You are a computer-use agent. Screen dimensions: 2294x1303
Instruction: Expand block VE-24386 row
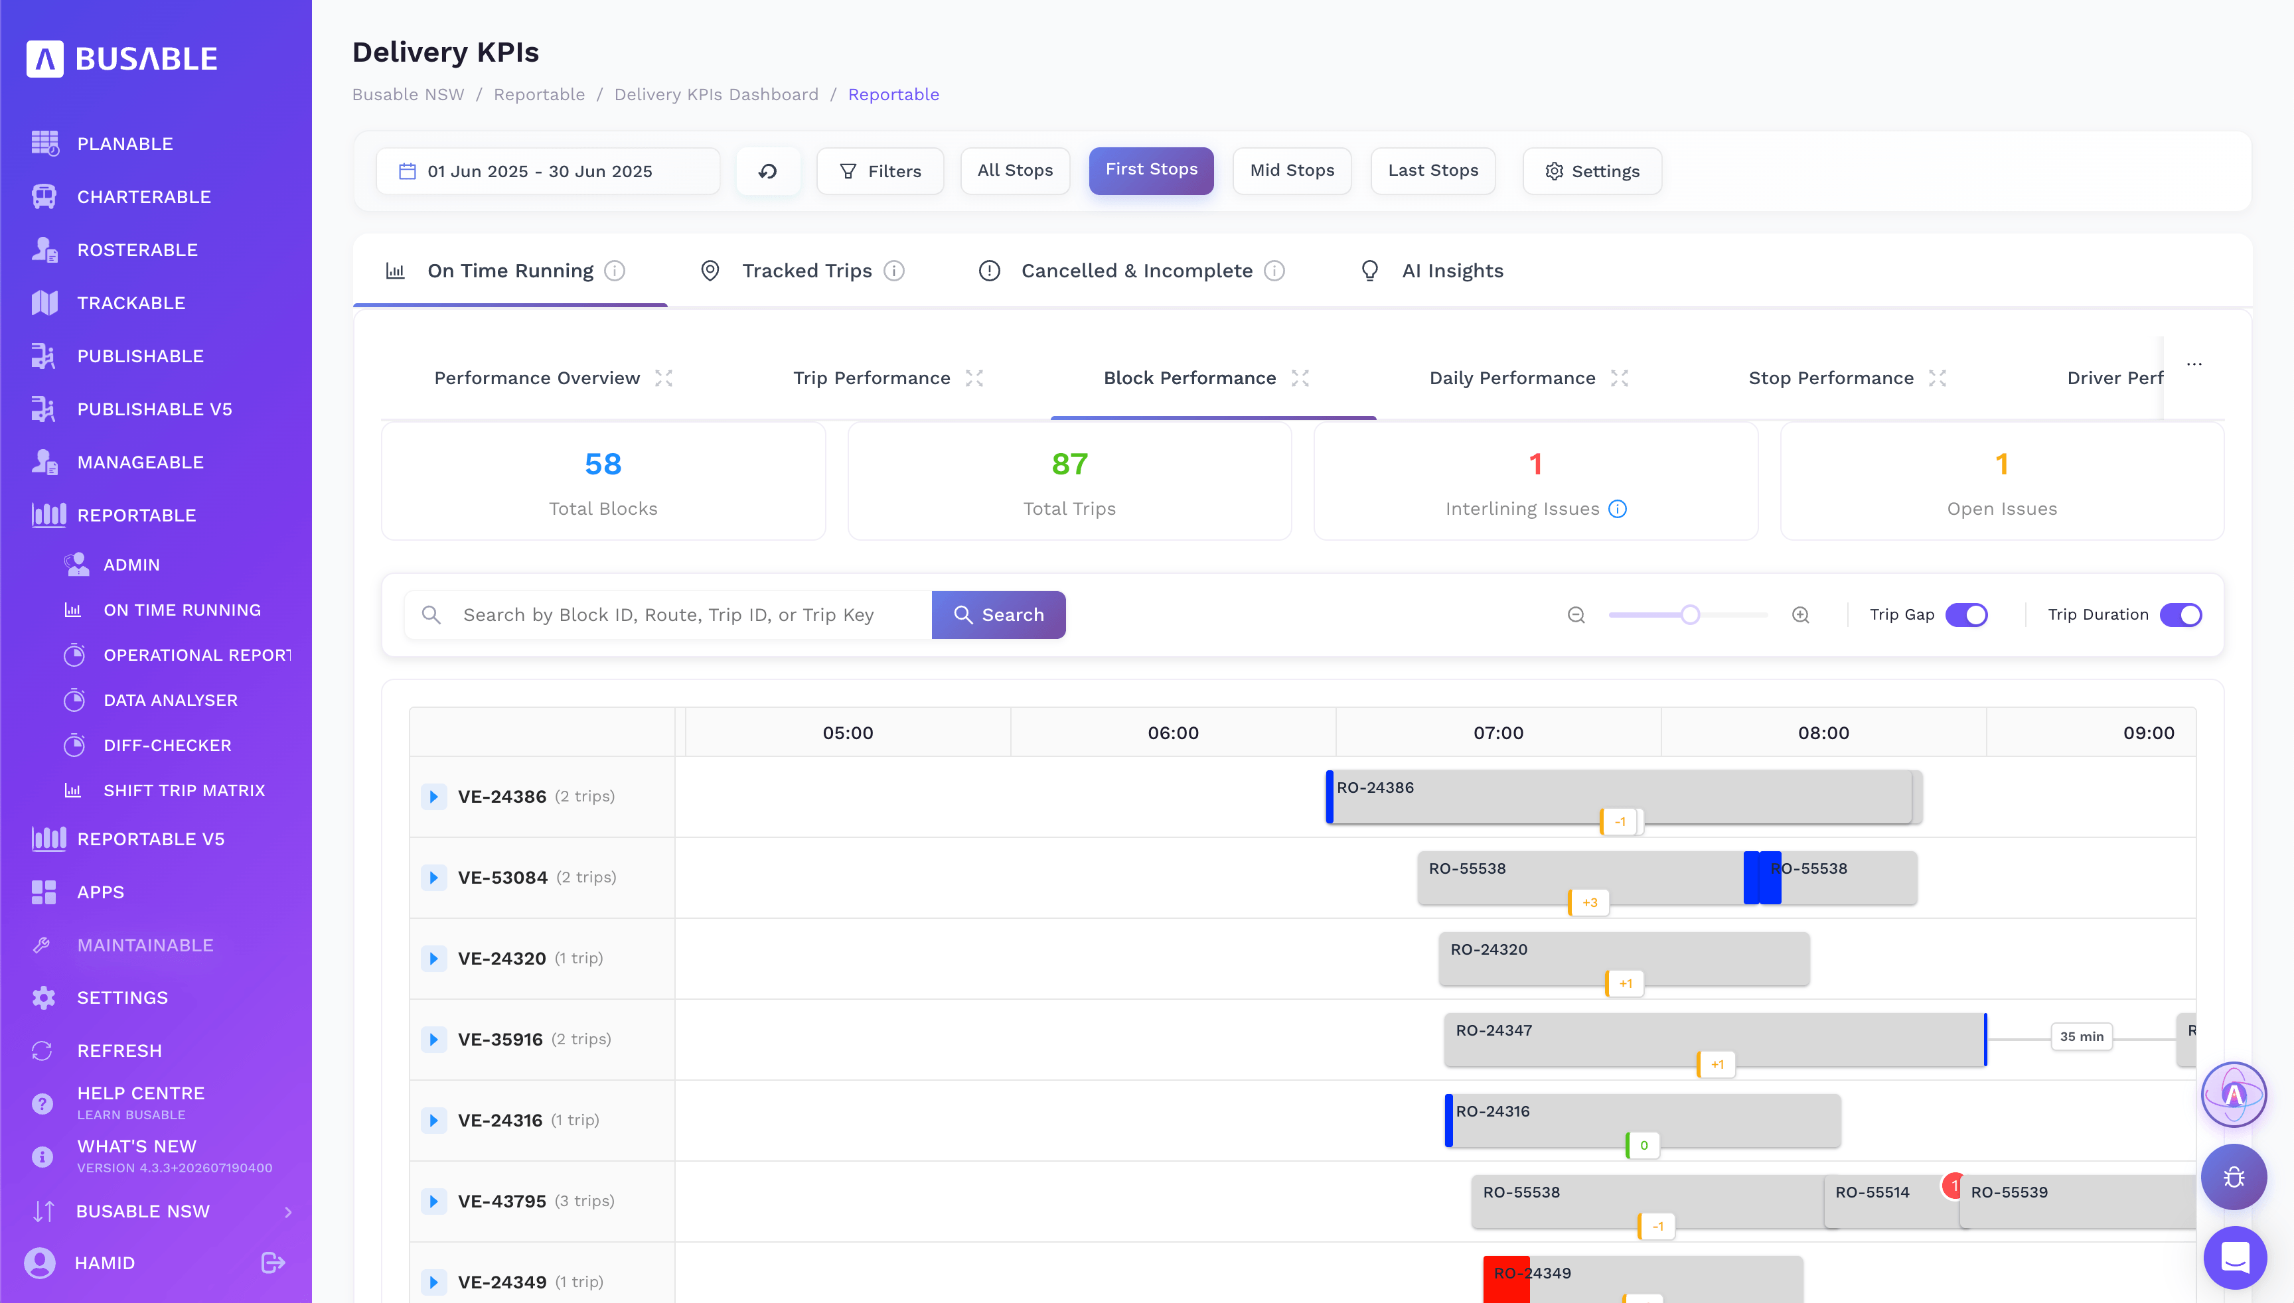tap(433, 797)
